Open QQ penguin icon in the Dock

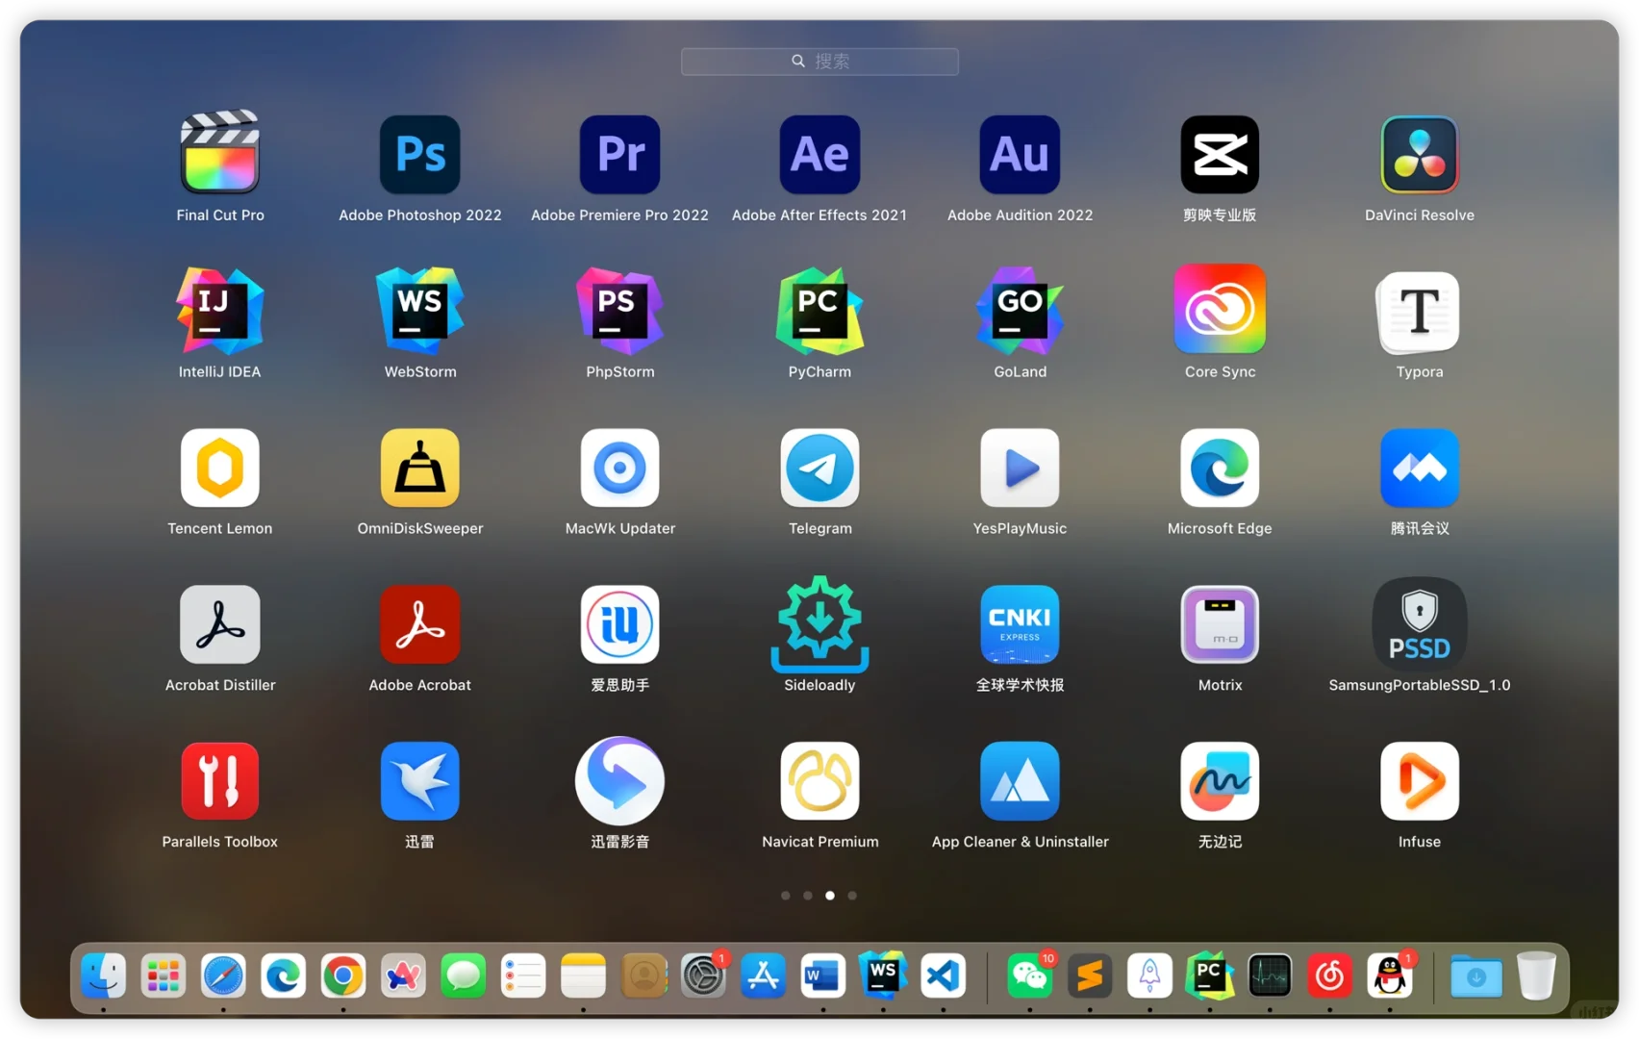tap(1390, 976)
